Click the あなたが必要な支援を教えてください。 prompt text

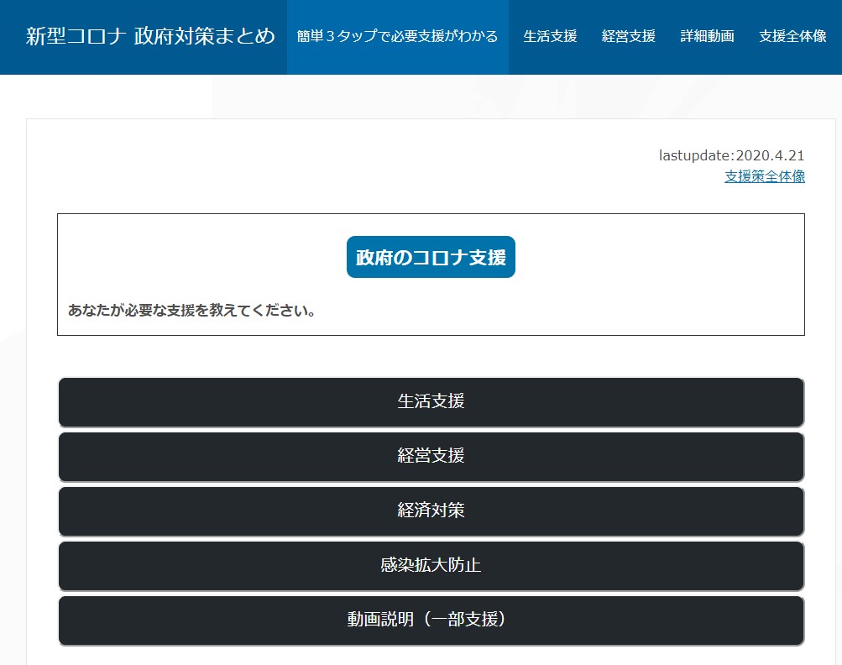pyautogui.click(x=191, y=311)
